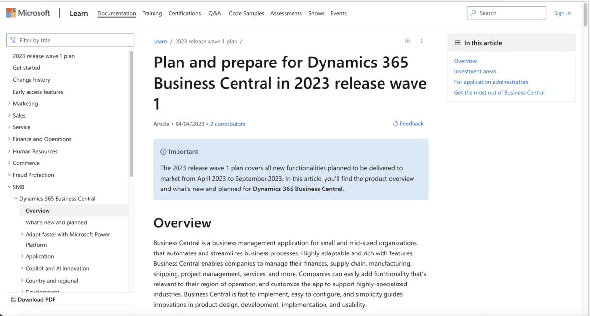This screenshot has width=590, height=316.
Task: Click the add to collection plus icon
Action: (407, 41)
